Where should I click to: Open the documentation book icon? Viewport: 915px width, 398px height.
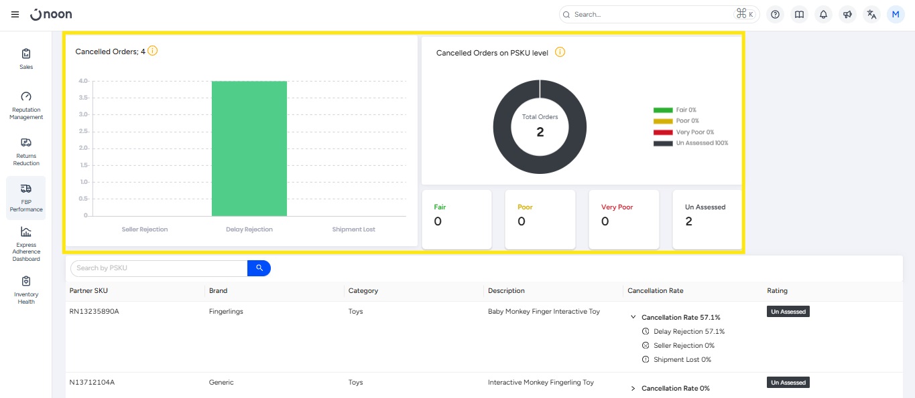coord(798,15)
